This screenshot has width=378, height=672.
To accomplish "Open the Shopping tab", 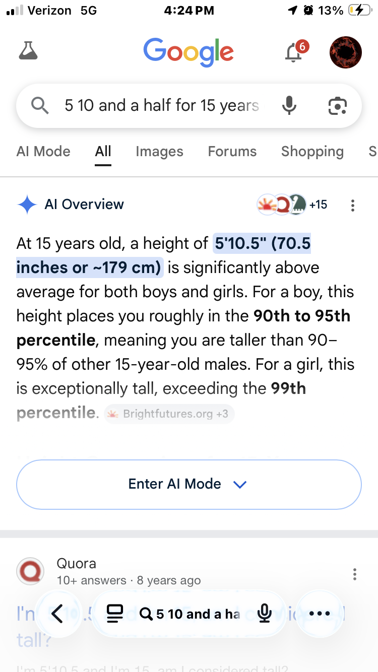I will [x=312, y=152].
